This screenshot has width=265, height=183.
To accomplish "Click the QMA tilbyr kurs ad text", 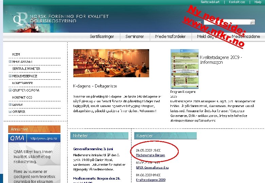I will coord(33,157).
